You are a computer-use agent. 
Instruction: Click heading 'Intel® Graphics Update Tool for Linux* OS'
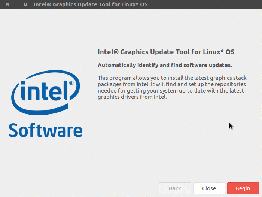tap(166, 52)
